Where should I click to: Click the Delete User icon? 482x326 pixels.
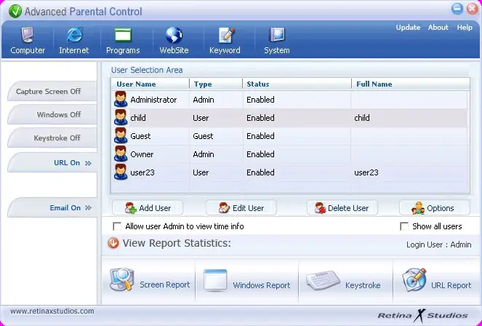click(321, 208)
